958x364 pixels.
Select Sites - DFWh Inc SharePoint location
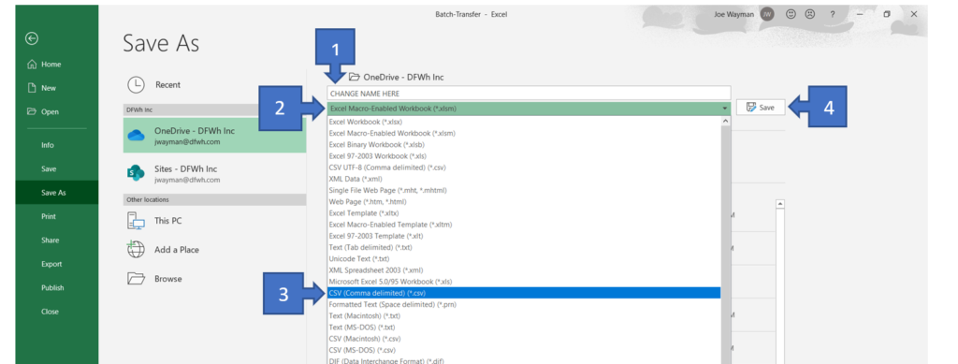214,173
